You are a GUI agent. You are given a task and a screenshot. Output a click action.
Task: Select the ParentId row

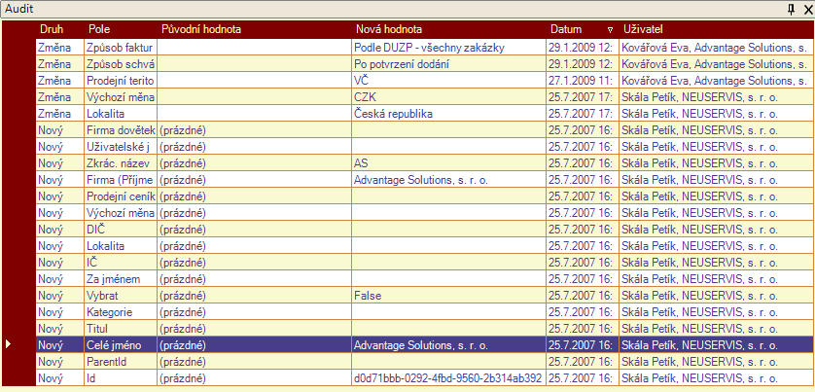pos(121,361)
